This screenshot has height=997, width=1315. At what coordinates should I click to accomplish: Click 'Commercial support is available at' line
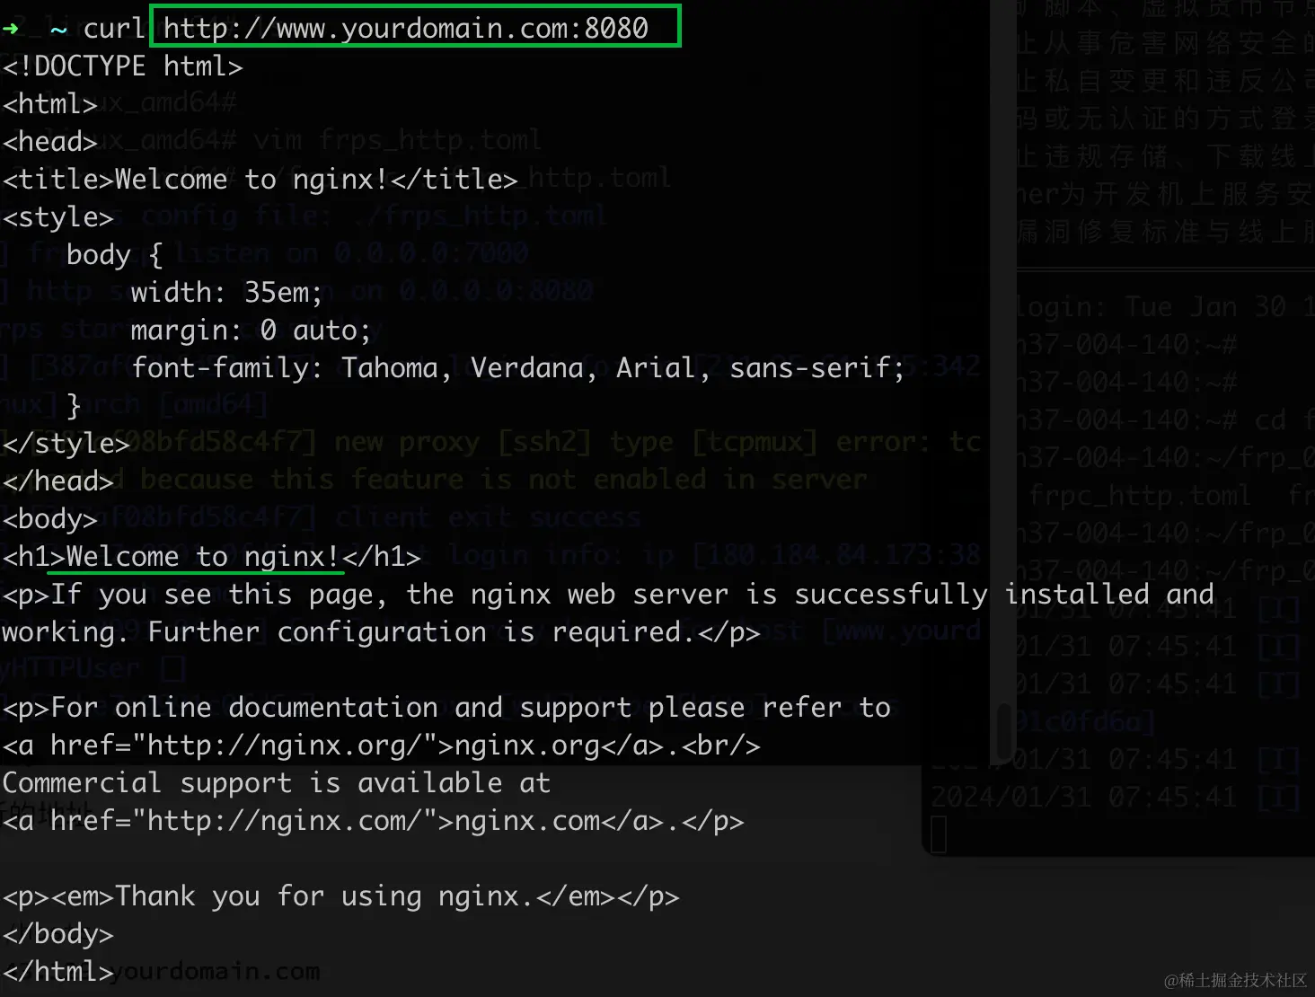click(x=276, y=783)
